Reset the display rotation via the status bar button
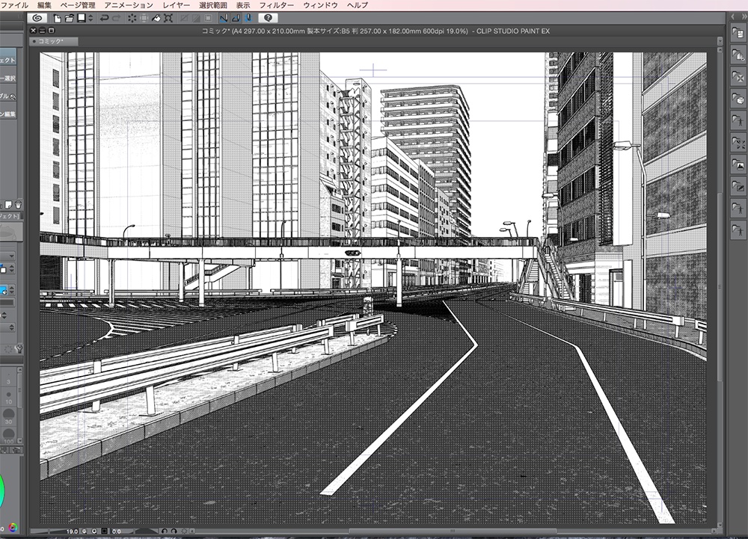The image size is (748, 539). (x=184, y=529)
